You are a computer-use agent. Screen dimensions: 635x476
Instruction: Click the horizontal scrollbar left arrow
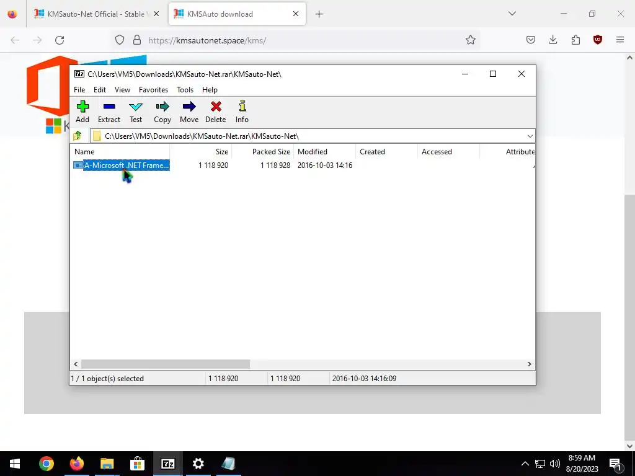76,364
